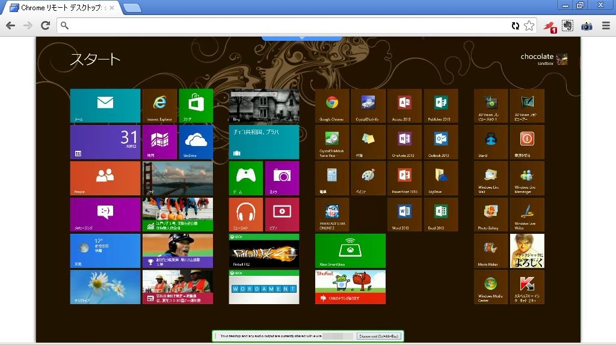Bookmark this page with the star
The width and height of the screenshot is (616, 345).
click(529, 25)
